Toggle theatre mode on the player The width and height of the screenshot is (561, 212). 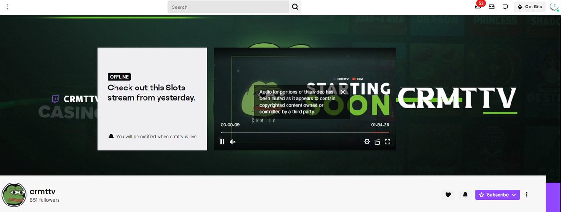(377, 142)
